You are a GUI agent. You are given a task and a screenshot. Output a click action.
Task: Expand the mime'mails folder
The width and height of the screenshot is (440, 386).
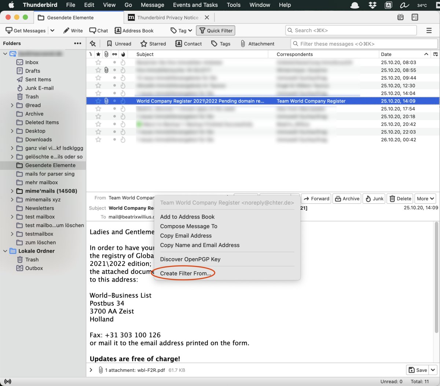click(12, 191)
